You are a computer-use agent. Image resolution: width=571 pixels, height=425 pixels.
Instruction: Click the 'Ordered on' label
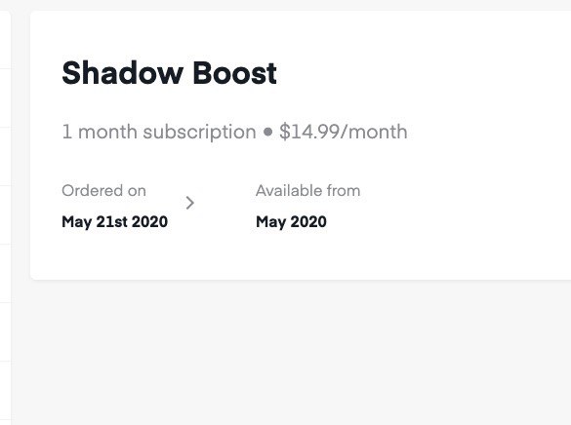click(x=103, y=190)
